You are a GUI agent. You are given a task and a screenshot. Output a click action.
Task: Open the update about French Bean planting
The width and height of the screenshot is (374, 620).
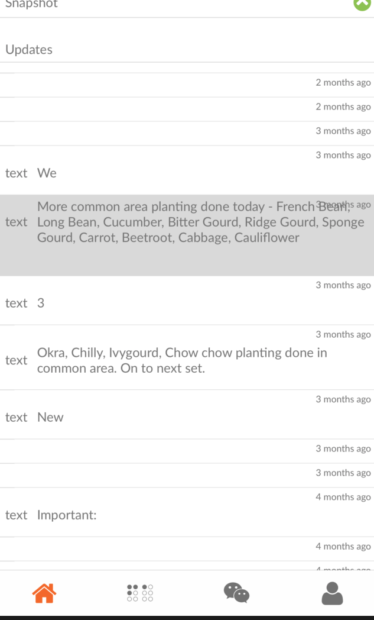(187, 222)
